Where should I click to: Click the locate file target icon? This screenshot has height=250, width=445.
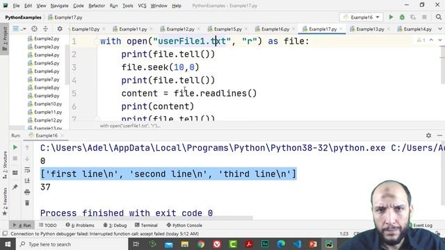(x=34, y=29)
